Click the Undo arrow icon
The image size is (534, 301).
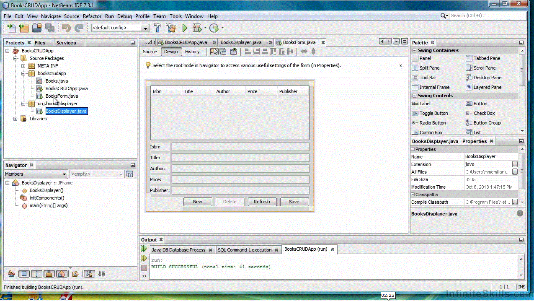coord(66,28)
